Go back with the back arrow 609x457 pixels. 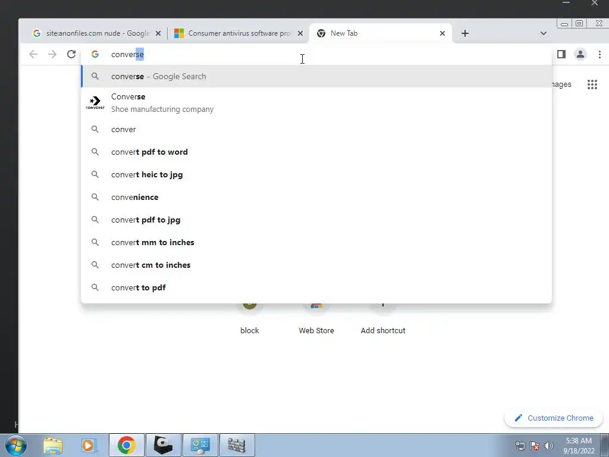(x=33, y=54)
